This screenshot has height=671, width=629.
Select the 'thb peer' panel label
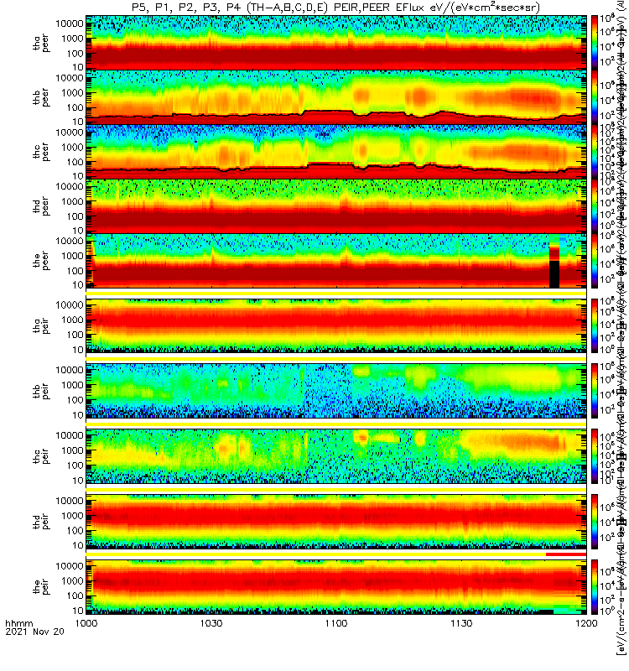pos(41,97)
